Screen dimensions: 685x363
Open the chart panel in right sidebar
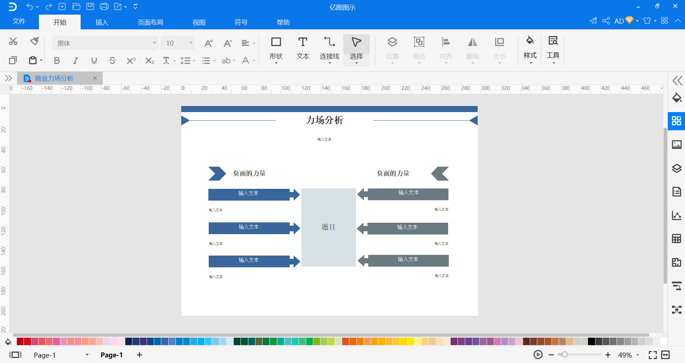click(x=677, y=215)
